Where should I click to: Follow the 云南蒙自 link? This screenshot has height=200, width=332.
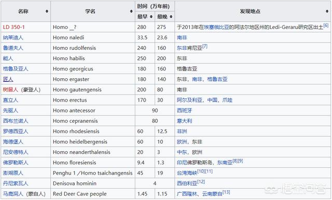tap(212, 194)
